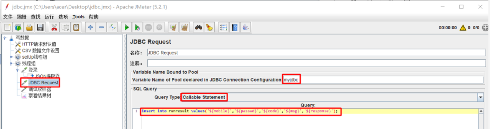This screenshot has width=490, height=129.
Task: Collapse the 线程组 node toggle
Action: pos(11,63)
